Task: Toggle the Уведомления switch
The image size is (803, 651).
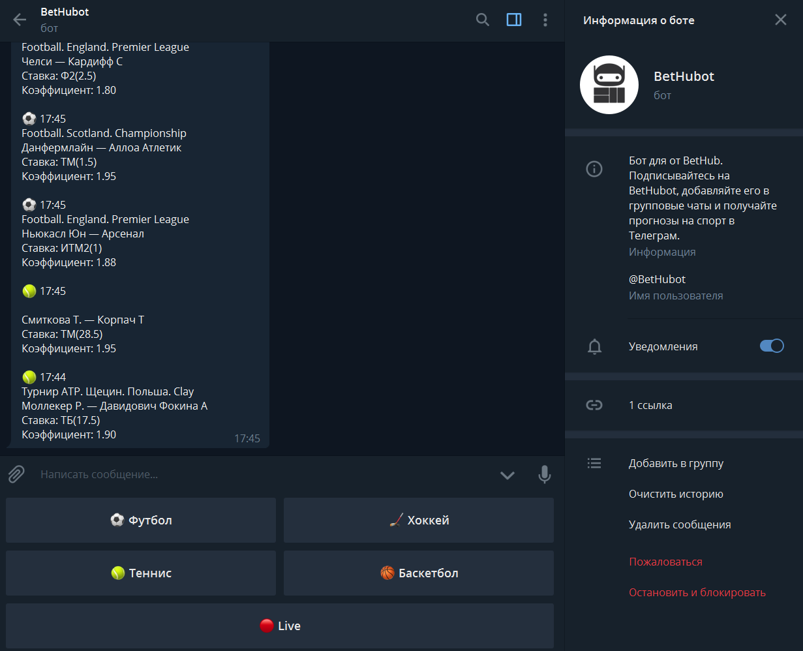Action: tap(772, 346)
